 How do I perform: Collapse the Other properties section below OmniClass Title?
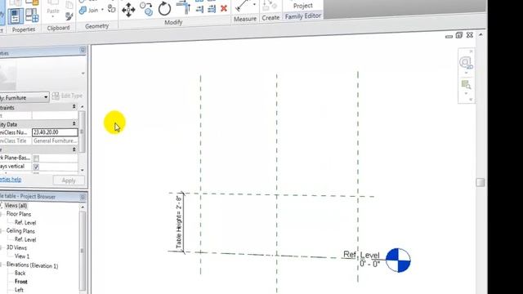[x=74, y=149]
